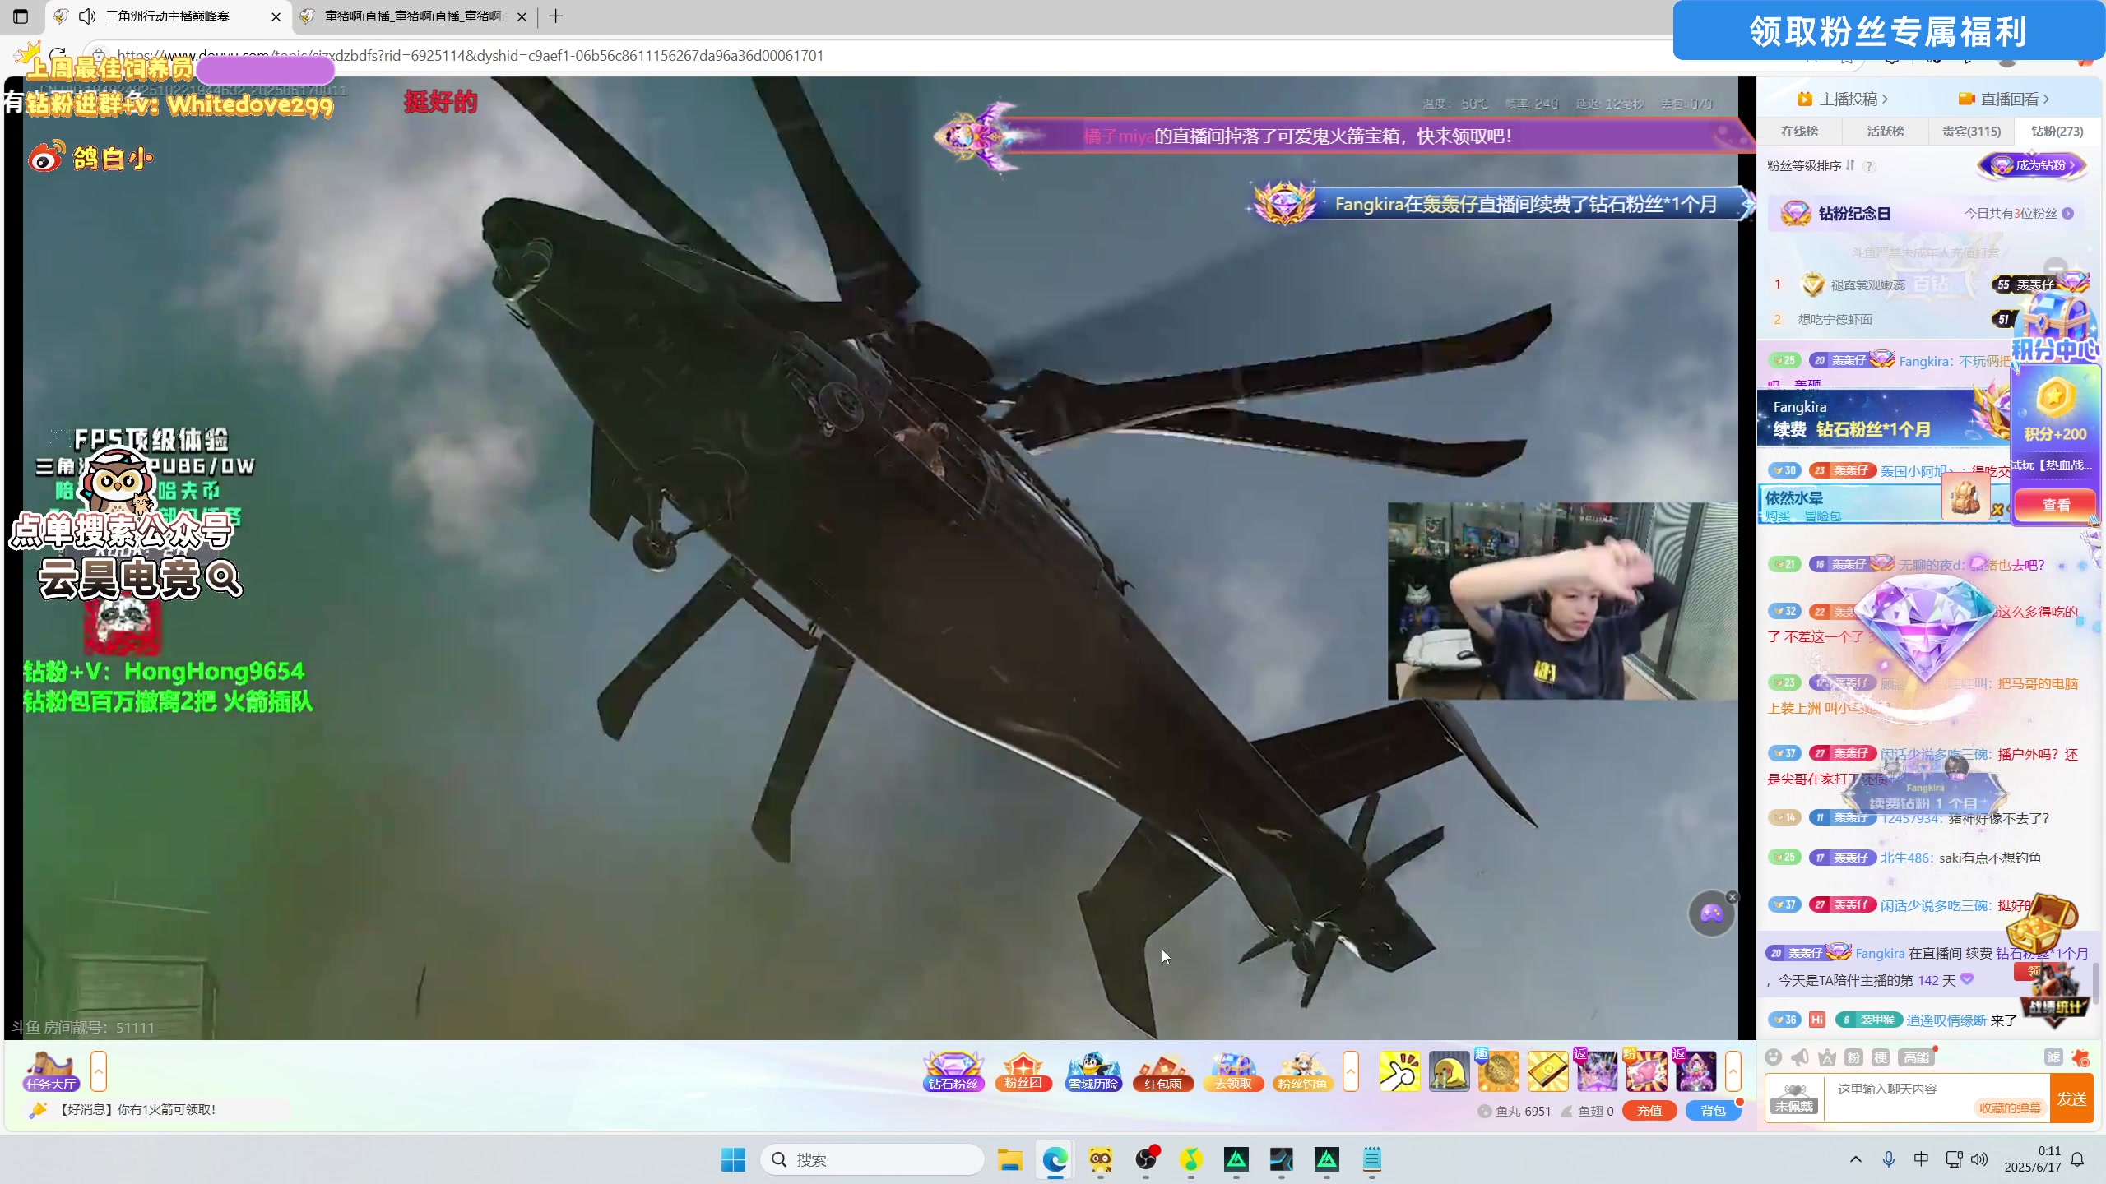Click the megaphone broadcast icon
This screenshot has width=2106, height=1184.
click(x=1800, y=1057)
